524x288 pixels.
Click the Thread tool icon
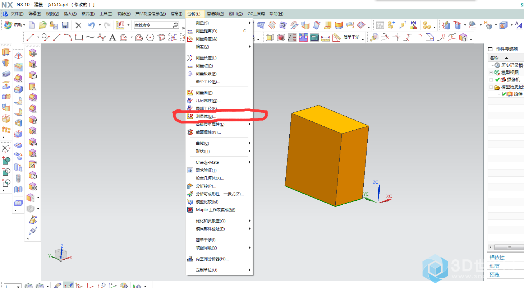[x=18, y=178]
